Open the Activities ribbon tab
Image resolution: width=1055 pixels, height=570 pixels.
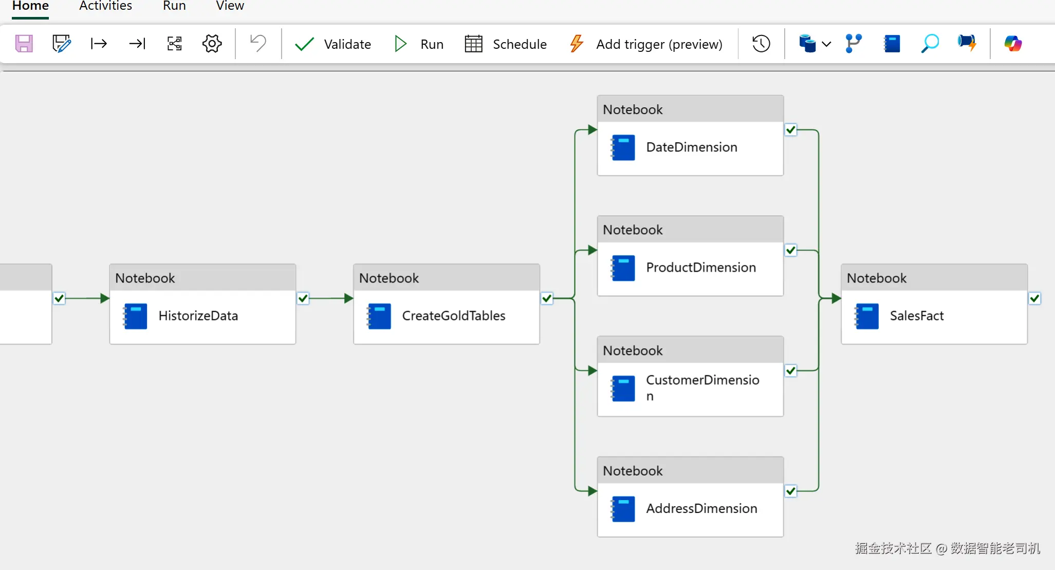[105, 6]
